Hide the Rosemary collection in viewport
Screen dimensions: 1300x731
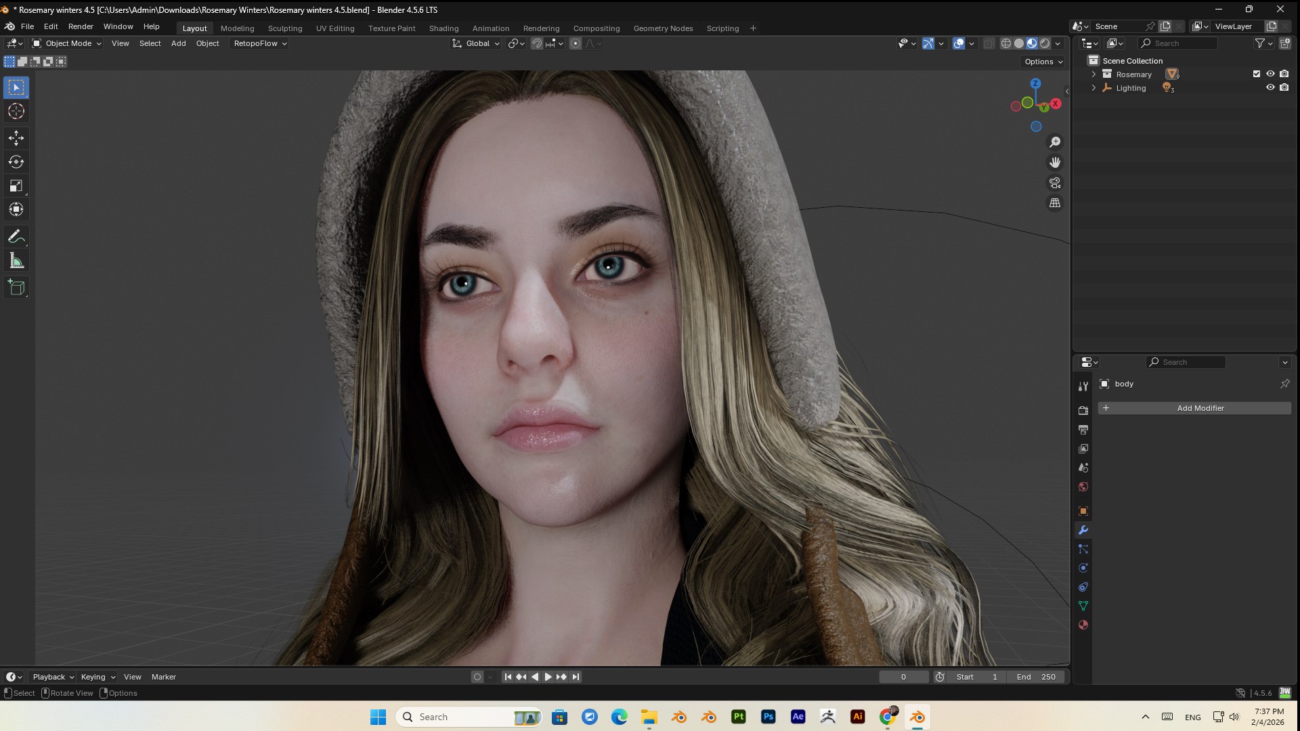pos(1270,74)
